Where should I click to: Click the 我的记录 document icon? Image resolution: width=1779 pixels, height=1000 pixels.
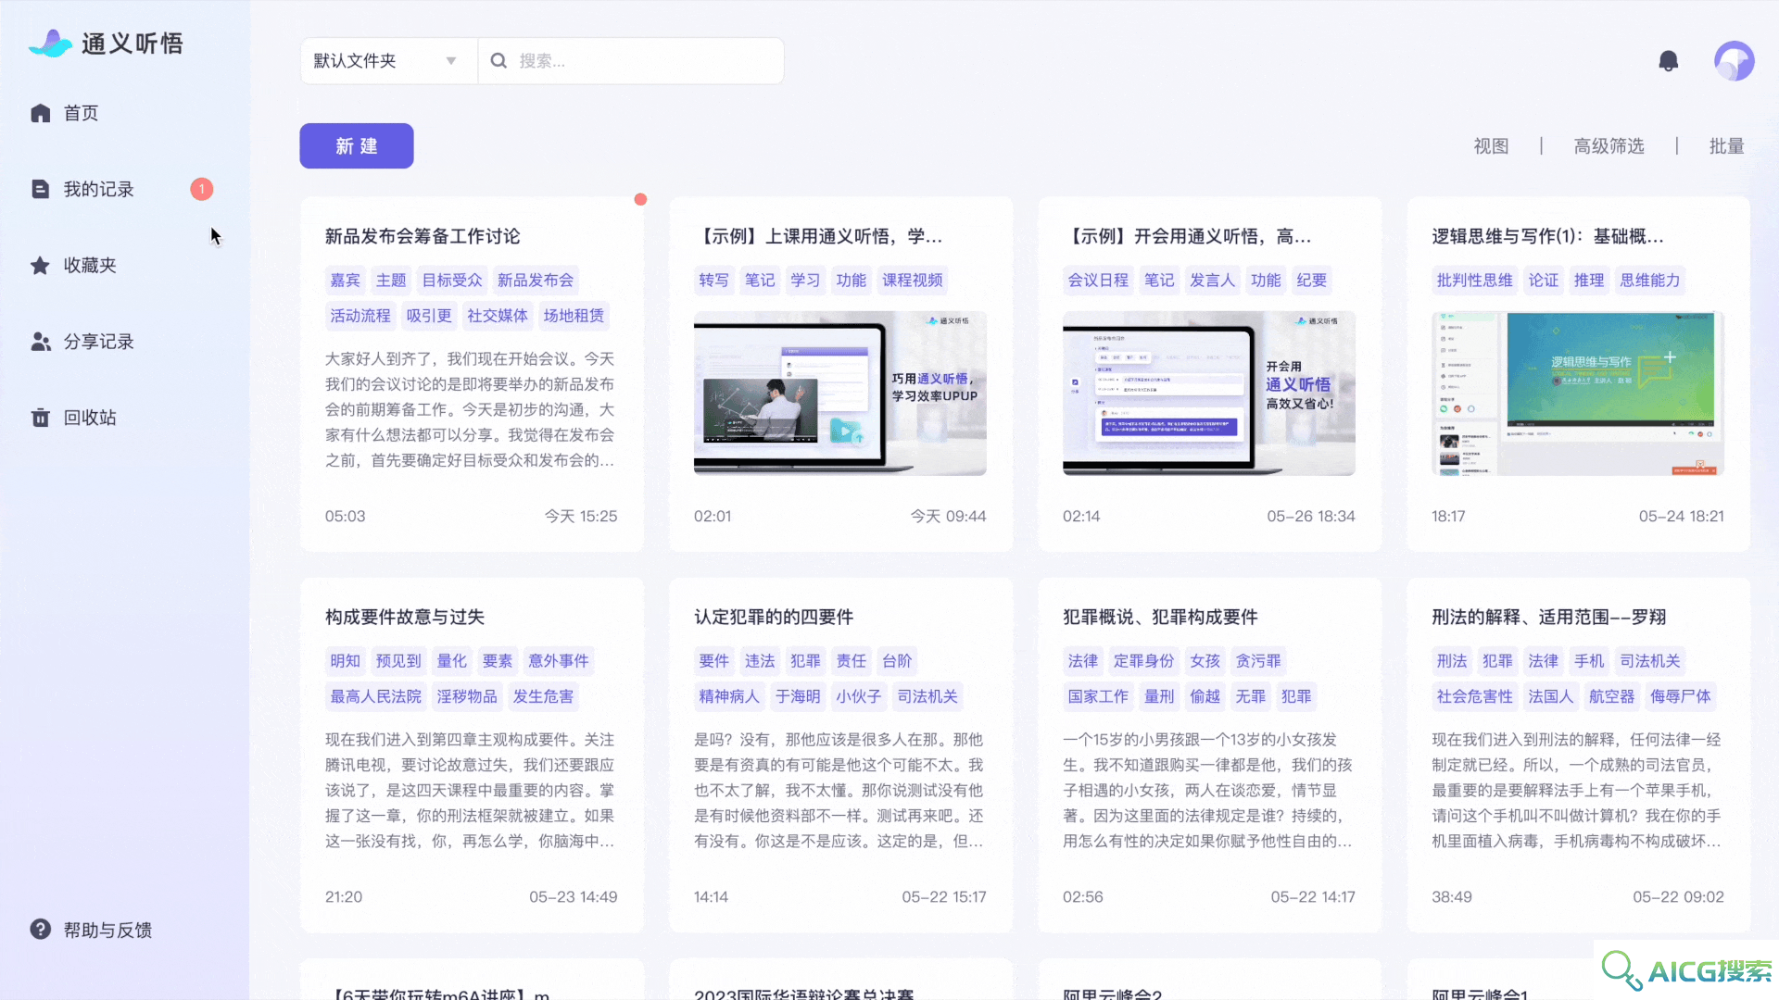pyautogui.click(x=40, y=189)
